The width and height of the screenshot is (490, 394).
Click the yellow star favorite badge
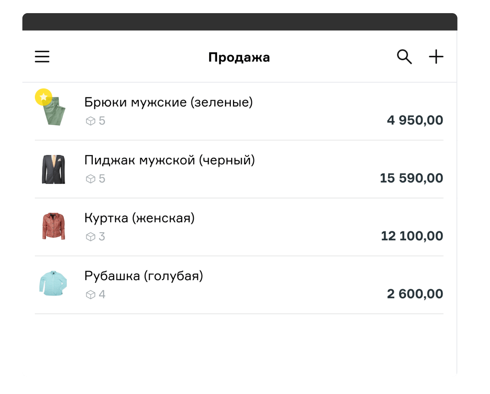tap(43, 97)
